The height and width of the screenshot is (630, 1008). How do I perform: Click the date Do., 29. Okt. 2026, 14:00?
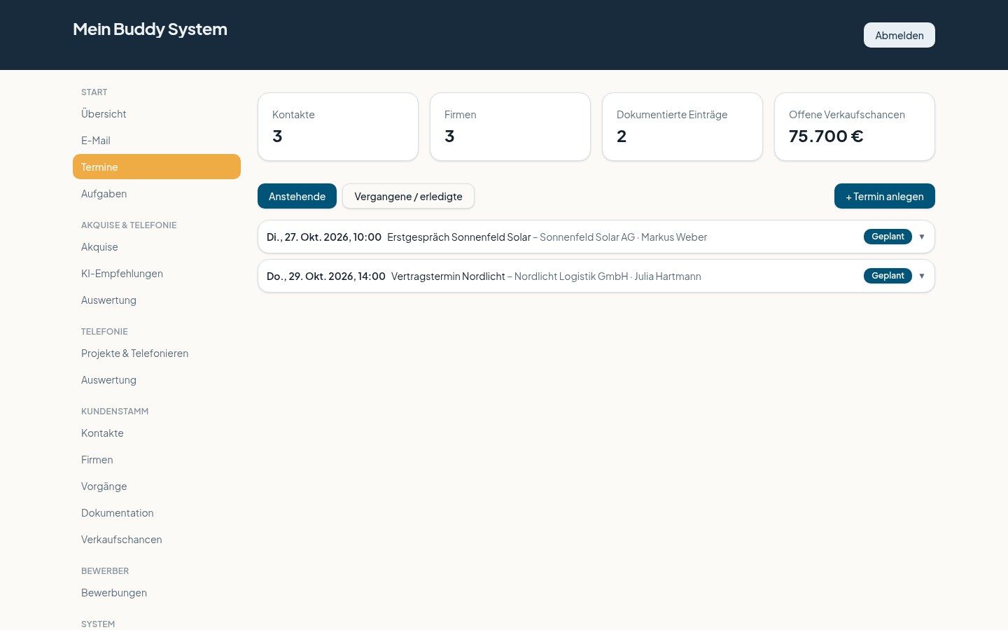click(326, 276)
